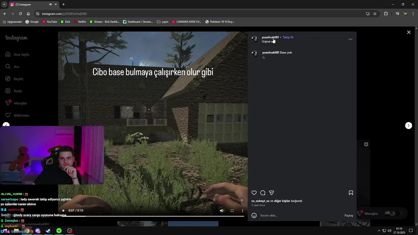
Task: Open Bildirimler notifications
Action: click(17, 116)
